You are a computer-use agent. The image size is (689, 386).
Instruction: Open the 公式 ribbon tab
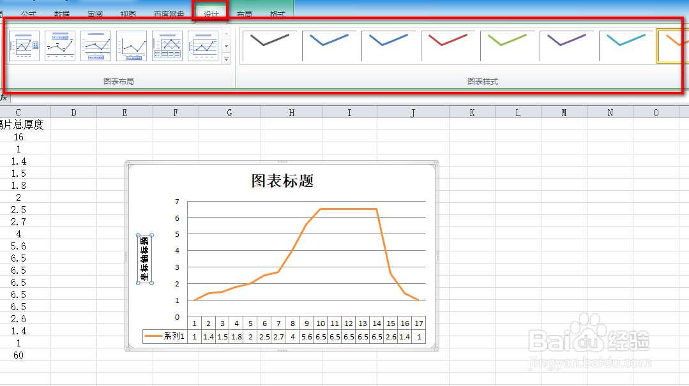pyautogui.click(x=29, y=13)
